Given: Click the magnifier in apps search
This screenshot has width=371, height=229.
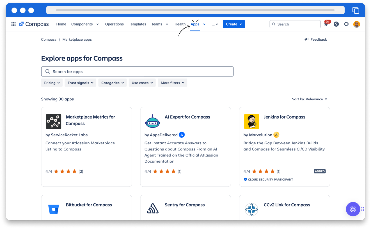Looking at the screenshot, I should (48, 71).
